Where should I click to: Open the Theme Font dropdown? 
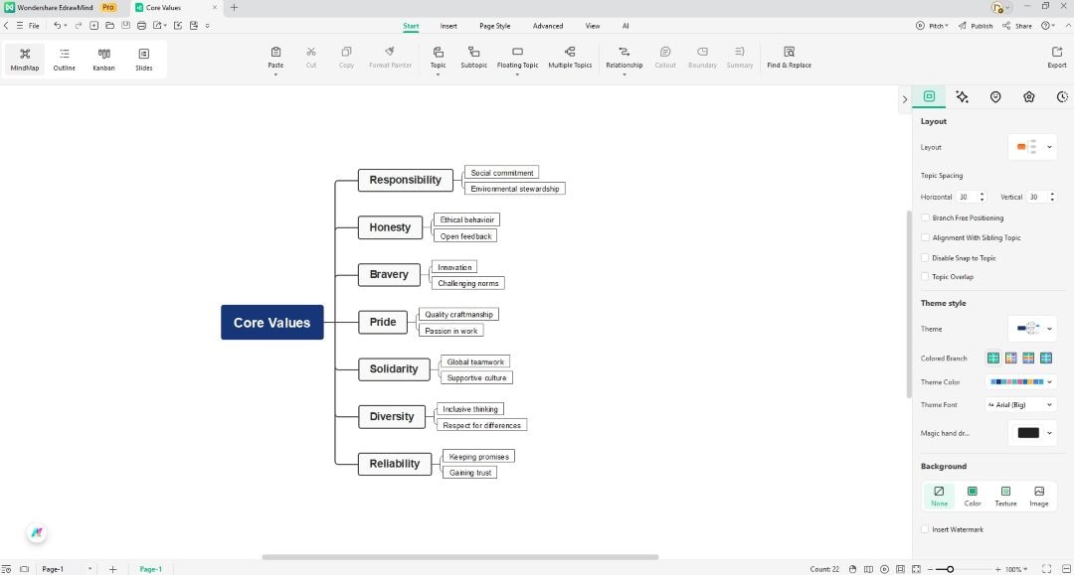[x=1019, y=404]
